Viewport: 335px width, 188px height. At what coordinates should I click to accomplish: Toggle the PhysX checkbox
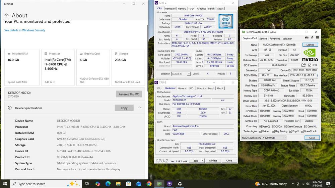pyautogui.click(x=290, y=131)
